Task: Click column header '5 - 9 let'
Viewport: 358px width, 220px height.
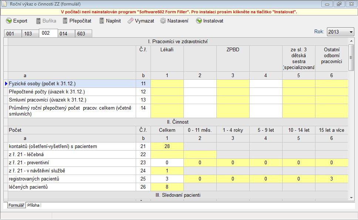Action: tap(266, 130)
